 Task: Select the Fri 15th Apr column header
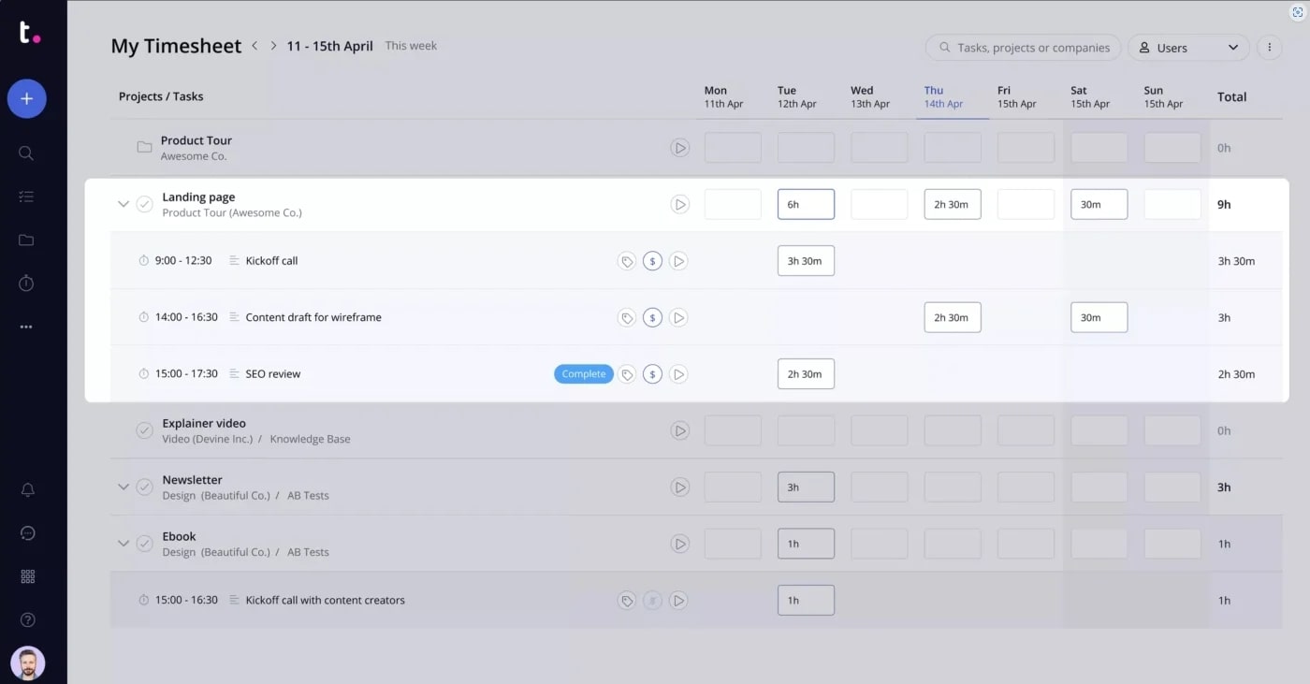pos(1016,97)
